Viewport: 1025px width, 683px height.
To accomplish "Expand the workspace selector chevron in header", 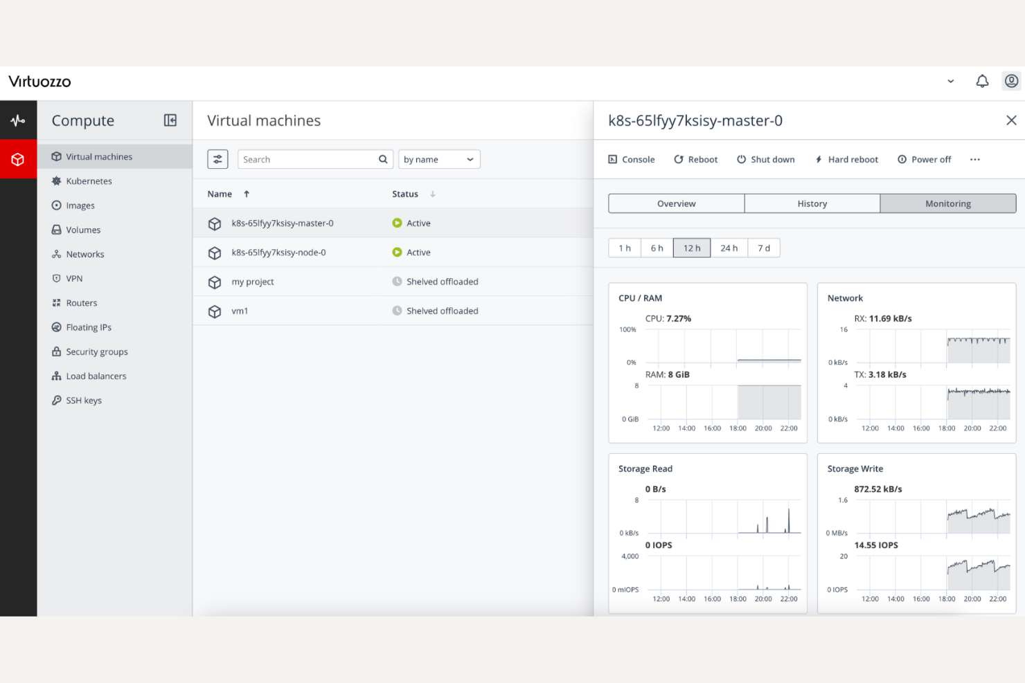I will coord(950,81).
